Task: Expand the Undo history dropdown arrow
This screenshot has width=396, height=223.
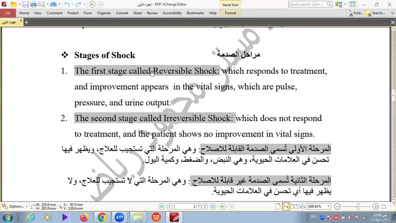Action: click(x=73, y=4)
